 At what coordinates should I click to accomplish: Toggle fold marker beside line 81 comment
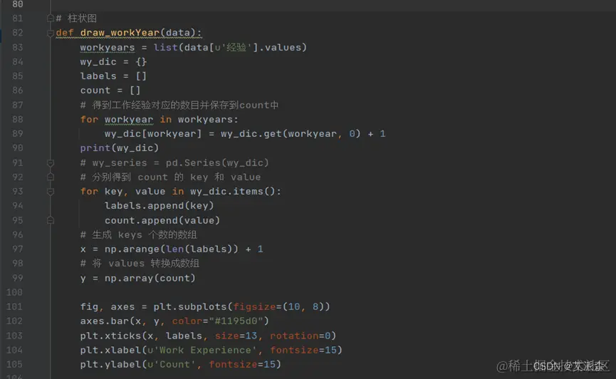[x=51, y=19]
